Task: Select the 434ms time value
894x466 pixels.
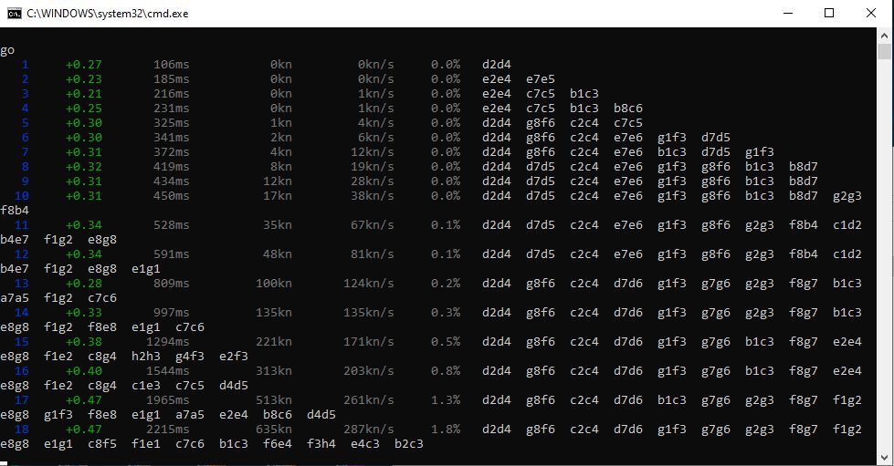Action: coord(171,181)
